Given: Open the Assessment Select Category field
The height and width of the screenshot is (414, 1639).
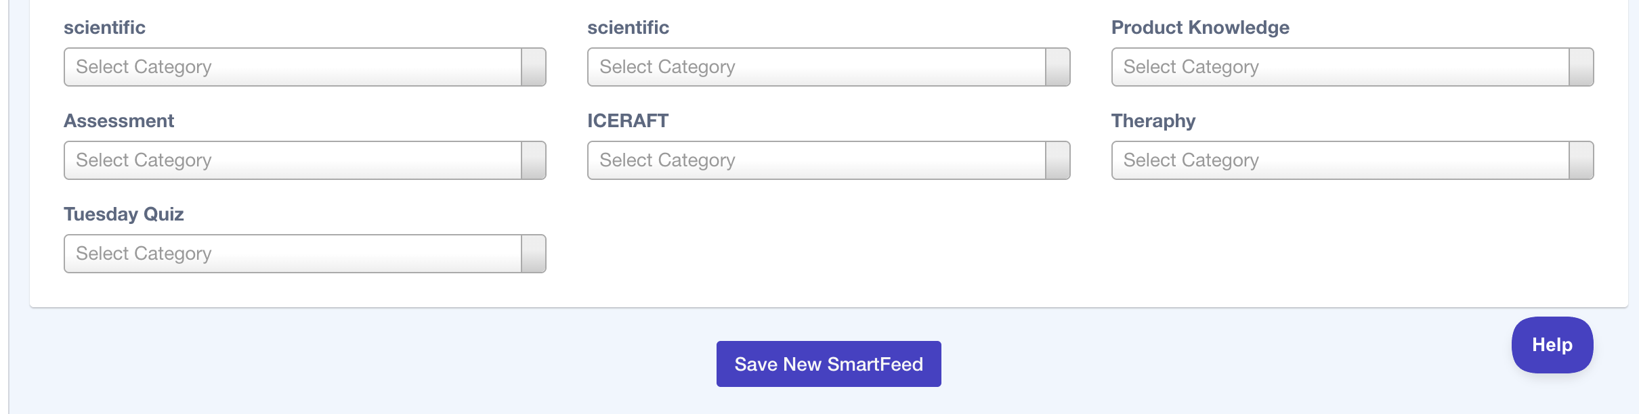Looking at the screenshot, I should pos(293,160).
